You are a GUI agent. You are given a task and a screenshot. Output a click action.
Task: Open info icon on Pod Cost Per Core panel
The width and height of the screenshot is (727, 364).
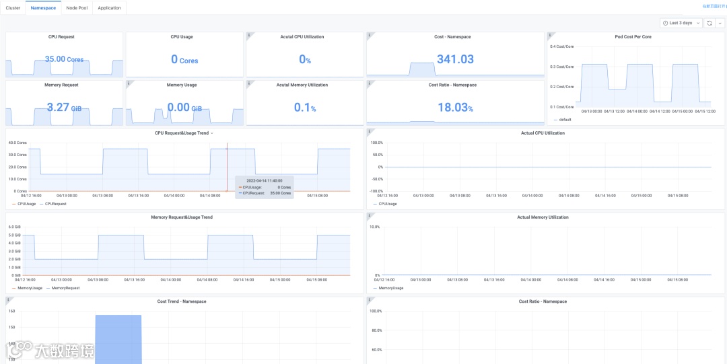[549, 34]
